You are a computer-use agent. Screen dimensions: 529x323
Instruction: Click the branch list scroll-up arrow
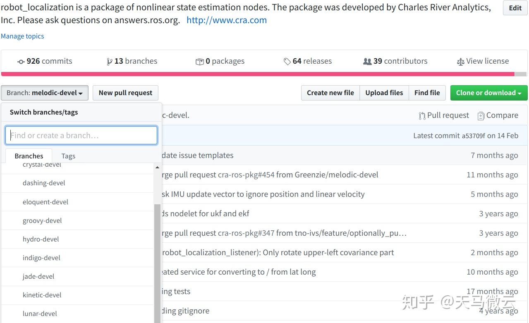157,167
